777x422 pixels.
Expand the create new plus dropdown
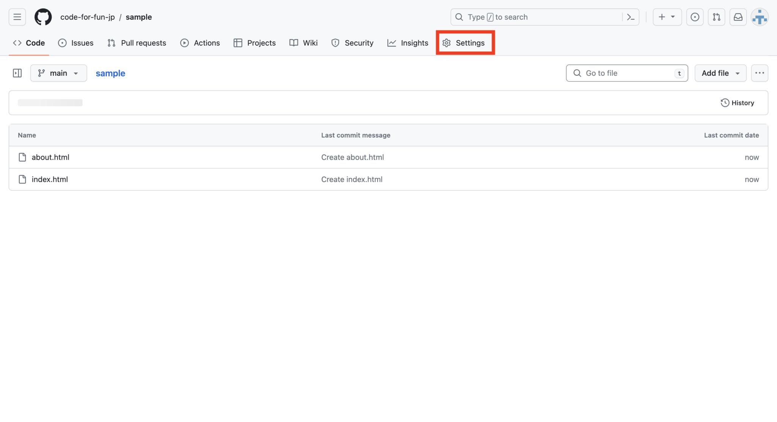pyautogui.click(x=667, y=17)
